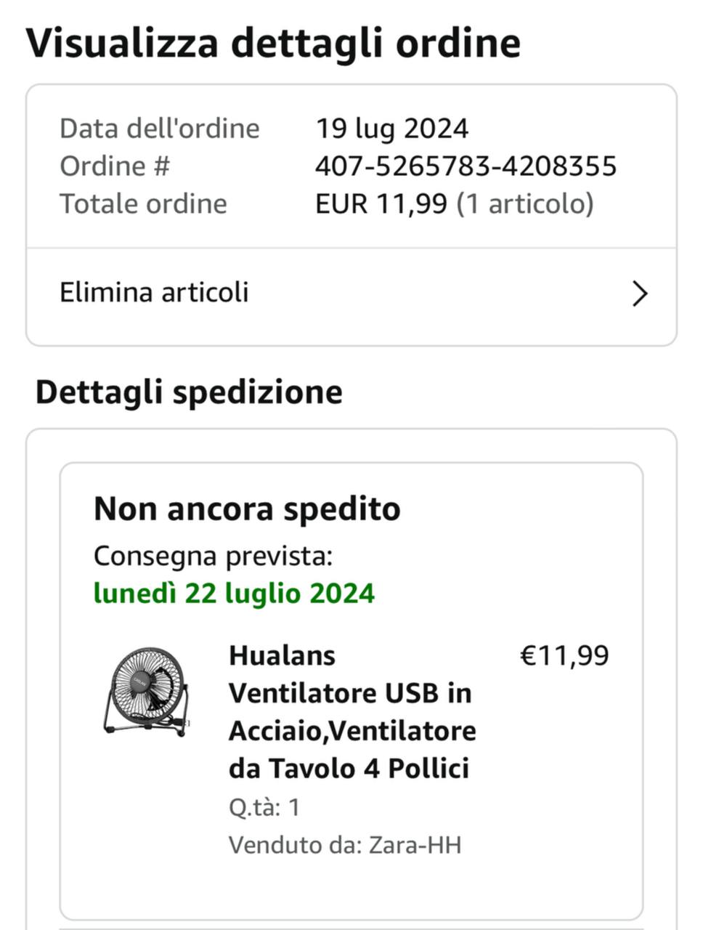
Task: Click the order number 407-5265783-4208355
Action: 466,166
